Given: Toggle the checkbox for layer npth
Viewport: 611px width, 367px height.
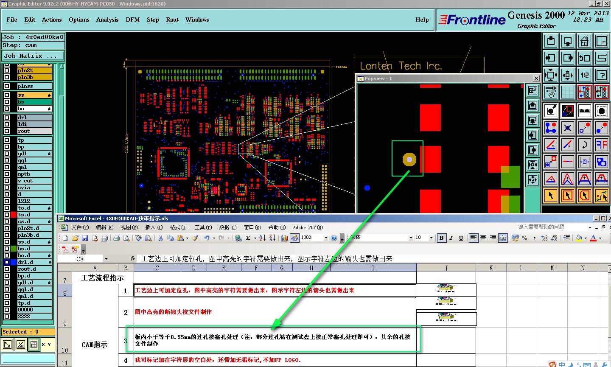Looking at the screenshot, I should pos(7,174).
